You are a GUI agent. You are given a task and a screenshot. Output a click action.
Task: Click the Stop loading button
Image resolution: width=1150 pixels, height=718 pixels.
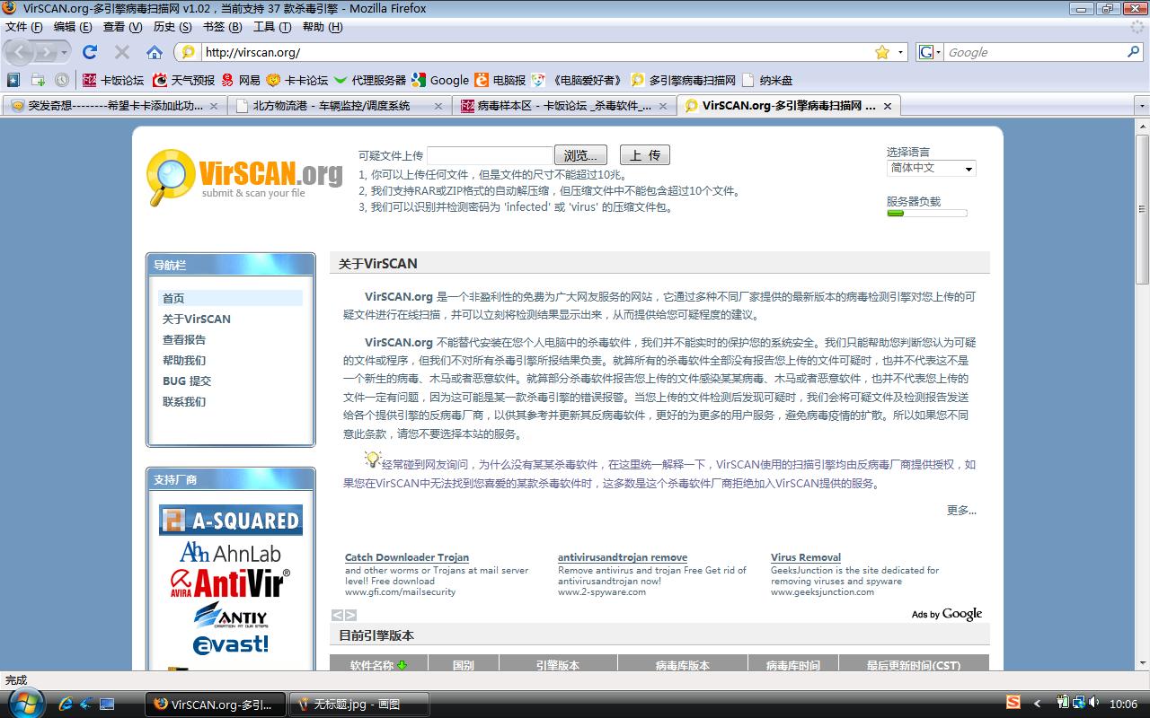pyautogui.click(x=122, y=52)
